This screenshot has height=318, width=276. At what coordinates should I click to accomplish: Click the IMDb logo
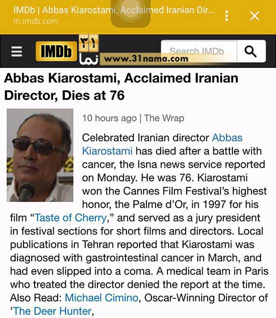[56, 51]
